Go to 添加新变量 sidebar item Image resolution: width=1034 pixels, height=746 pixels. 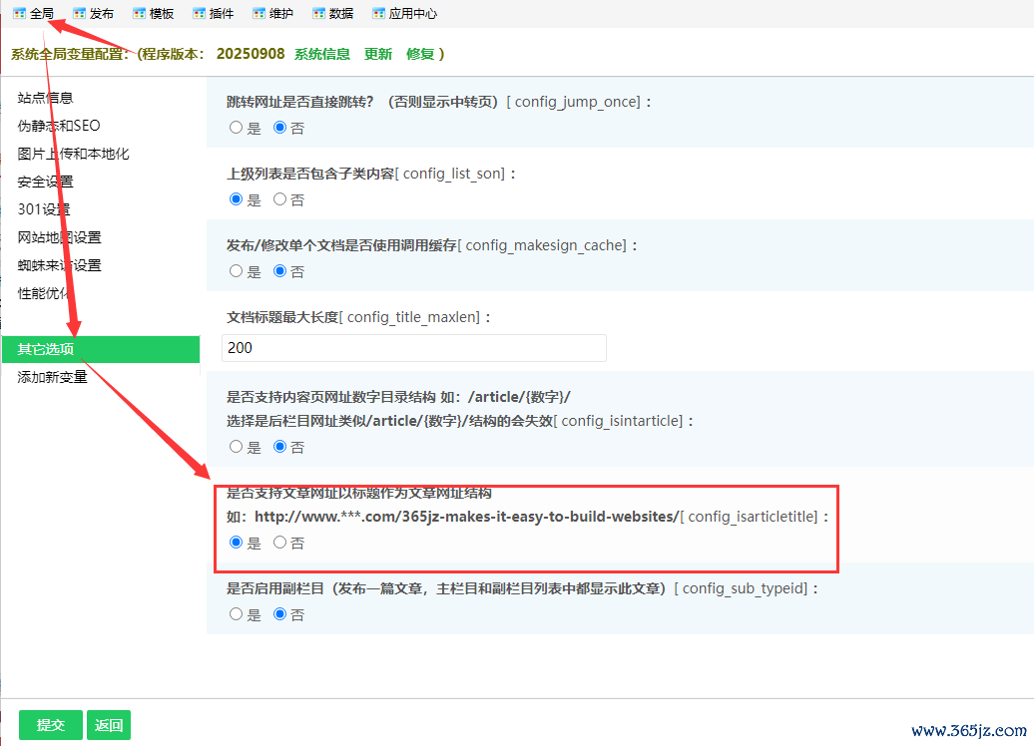click(52, 377)
